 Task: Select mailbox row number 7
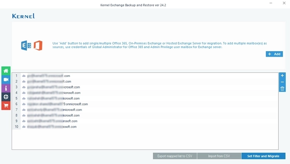click(x=145, y=110)
